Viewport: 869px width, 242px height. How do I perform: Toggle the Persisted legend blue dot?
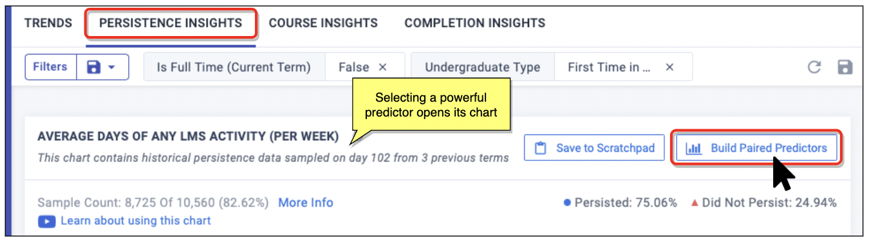click(567, 203)
